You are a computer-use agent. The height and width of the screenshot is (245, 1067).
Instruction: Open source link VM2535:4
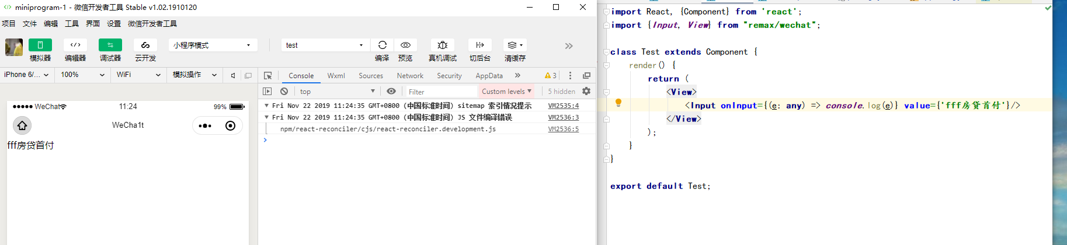(564, 106)
